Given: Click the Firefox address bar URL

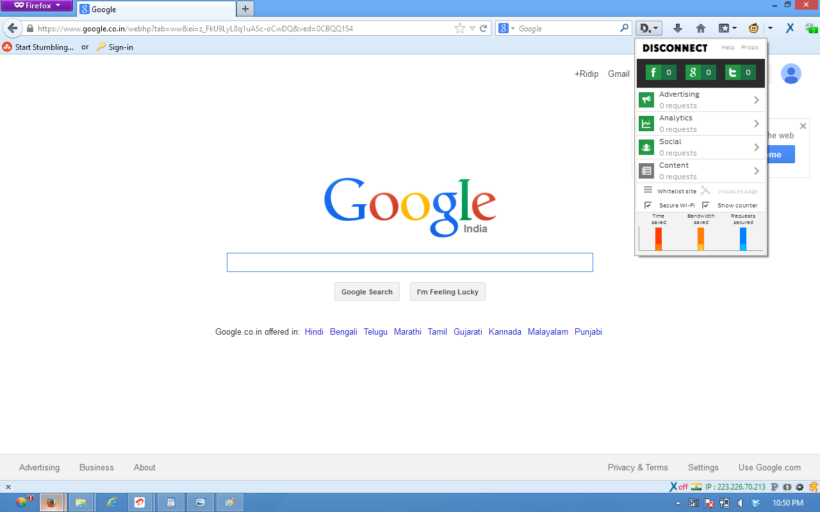Looking at the screenshot, I should (243, 28).
